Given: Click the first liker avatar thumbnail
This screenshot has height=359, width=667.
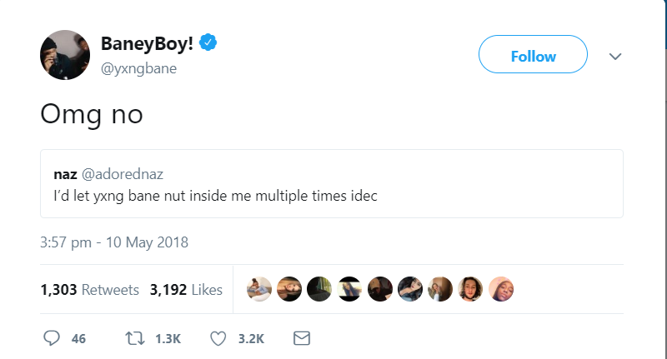Looking at the screenshot, I should (259, 289).
